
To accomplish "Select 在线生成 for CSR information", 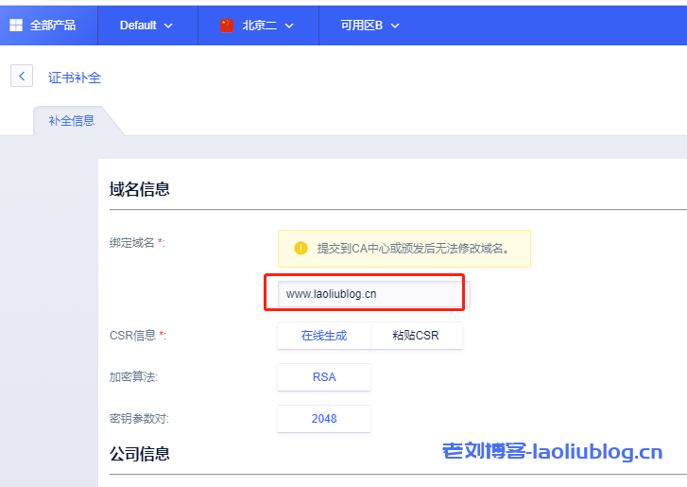I will coord(324,336).
